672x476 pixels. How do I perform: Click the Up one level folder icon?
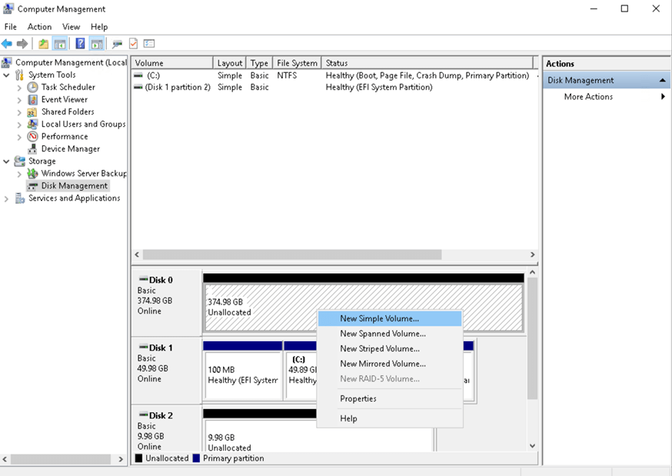pyautogui.click(x=44, y=44)
